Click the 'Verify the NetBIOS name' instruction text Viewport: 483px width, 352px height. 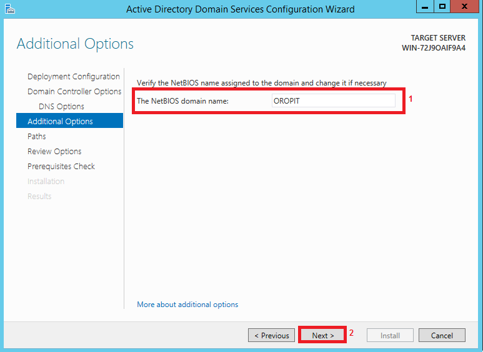click(262, 83)
